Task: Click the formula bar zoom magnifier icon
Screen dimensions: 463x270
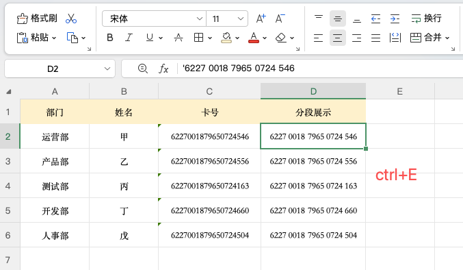Action: pos(143,69)
